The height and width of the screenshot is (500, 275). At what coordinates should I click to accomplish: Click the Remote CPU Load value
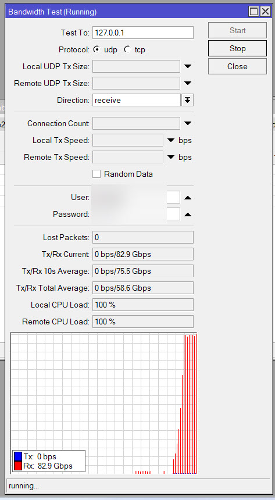pos(143,322)
